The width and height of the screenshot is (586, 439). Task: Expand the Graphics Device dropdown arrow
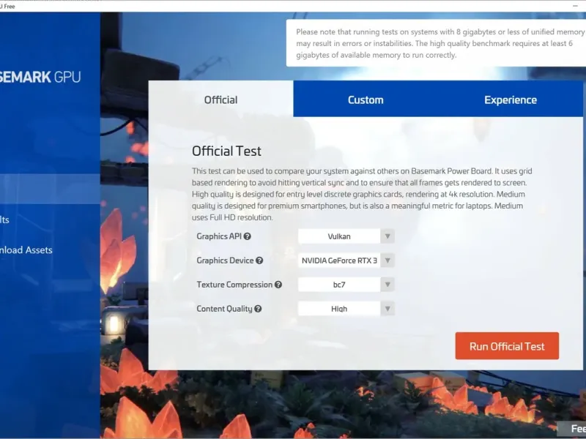click(387, 260)
